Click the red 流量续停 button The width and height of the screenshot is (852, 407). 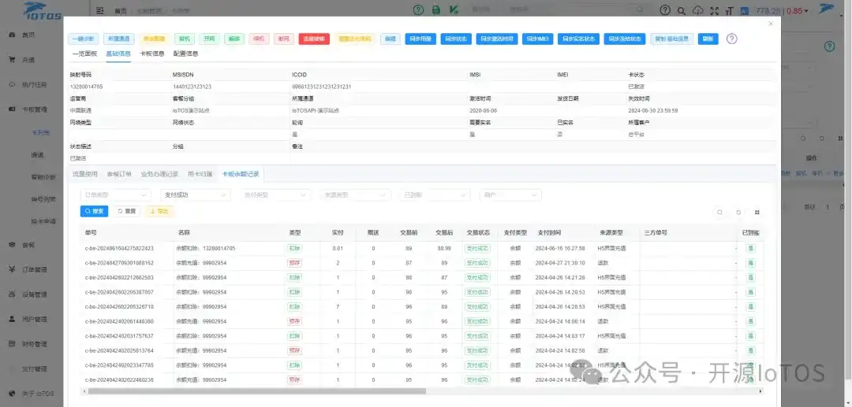(314, 39)
